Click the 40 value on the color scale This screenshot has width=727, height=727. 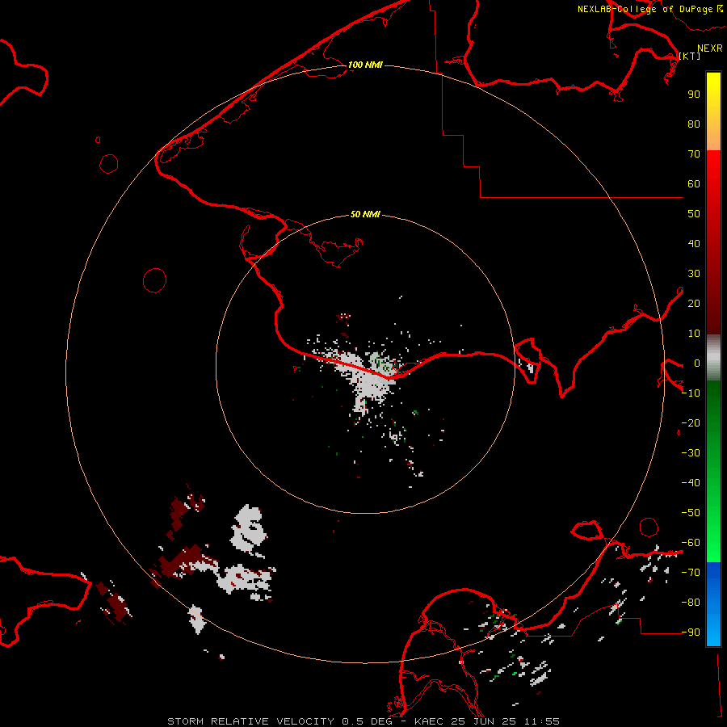(694, 243)
